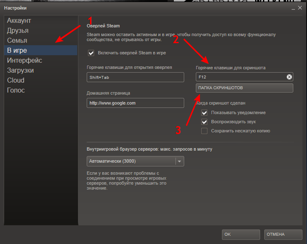This screenshot has width=307, height=244.
Task: Select the В игре settings section
Action: coord(41,50)
